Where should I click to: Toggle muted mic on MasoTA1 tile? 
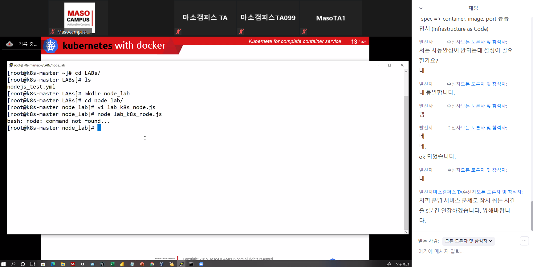click(x=304, y=31)
